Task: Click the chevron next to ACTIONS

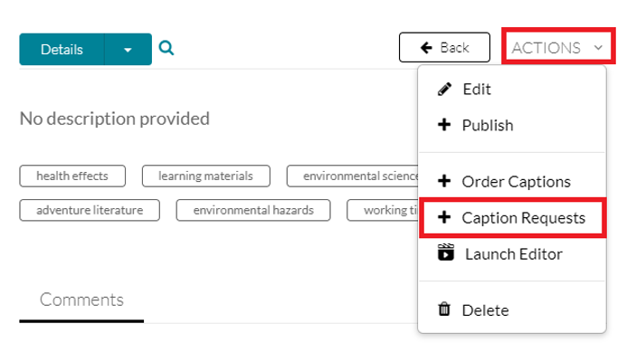Action: [598, 47]
